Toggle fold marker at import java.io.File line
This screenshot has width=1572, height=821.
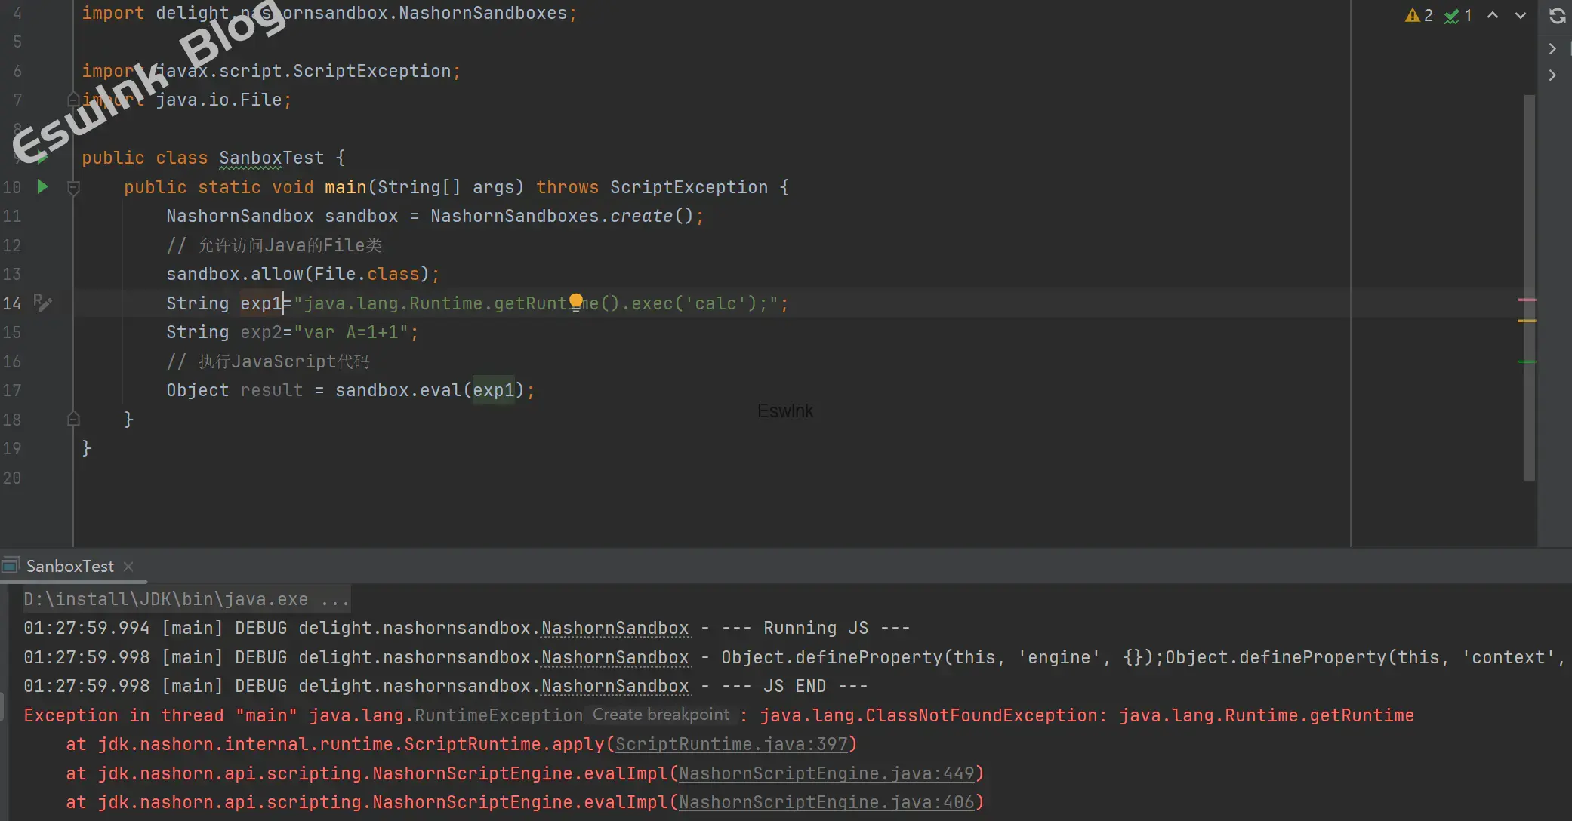[73, 100]
